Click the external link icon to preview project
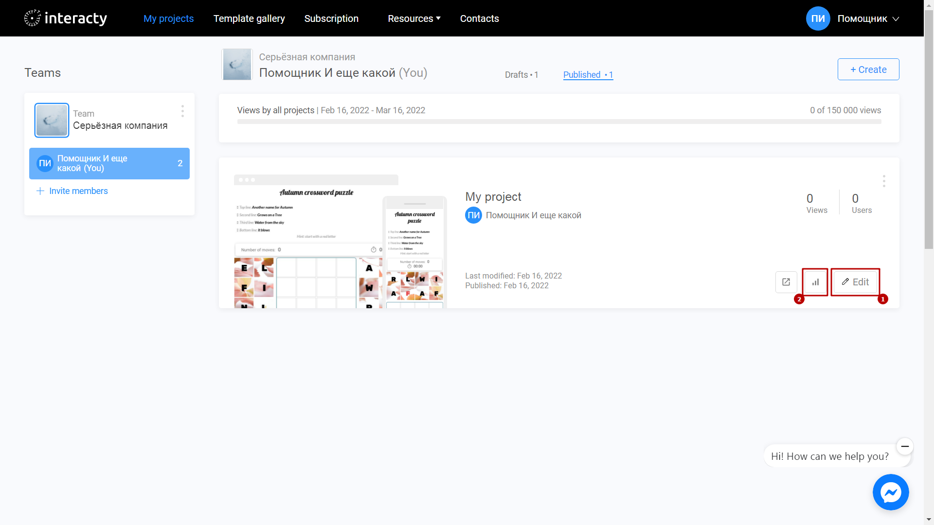 (x=786, y=282)
